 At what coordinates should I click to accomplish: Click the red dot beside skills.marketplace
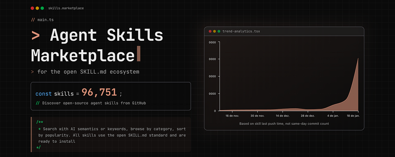[x=32, y=8]
